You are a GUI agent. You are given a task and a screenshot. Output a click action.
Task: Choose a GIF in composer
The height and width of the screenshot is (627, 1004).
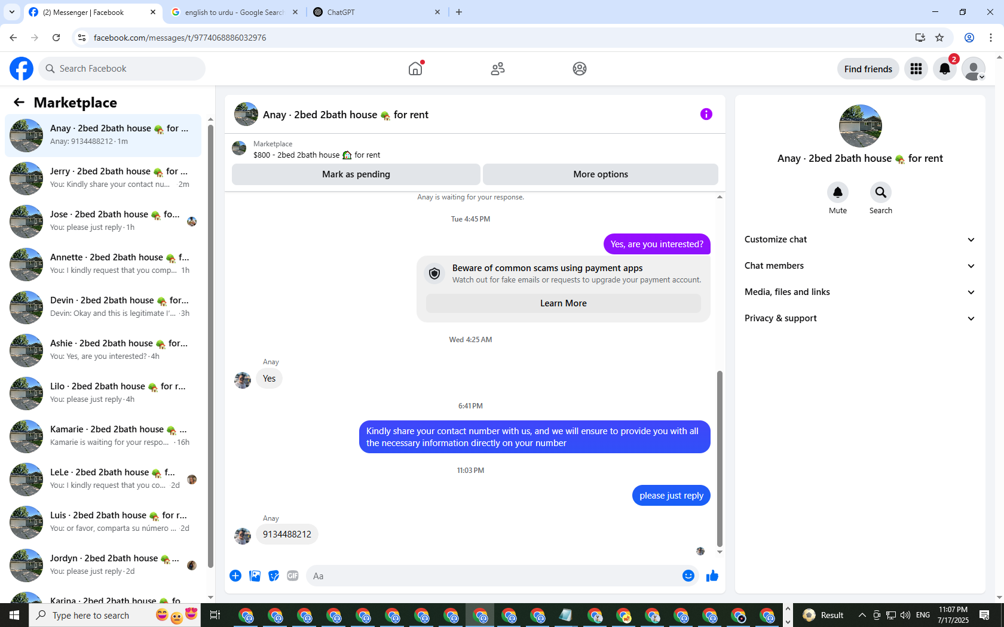[x=293, y=576]
